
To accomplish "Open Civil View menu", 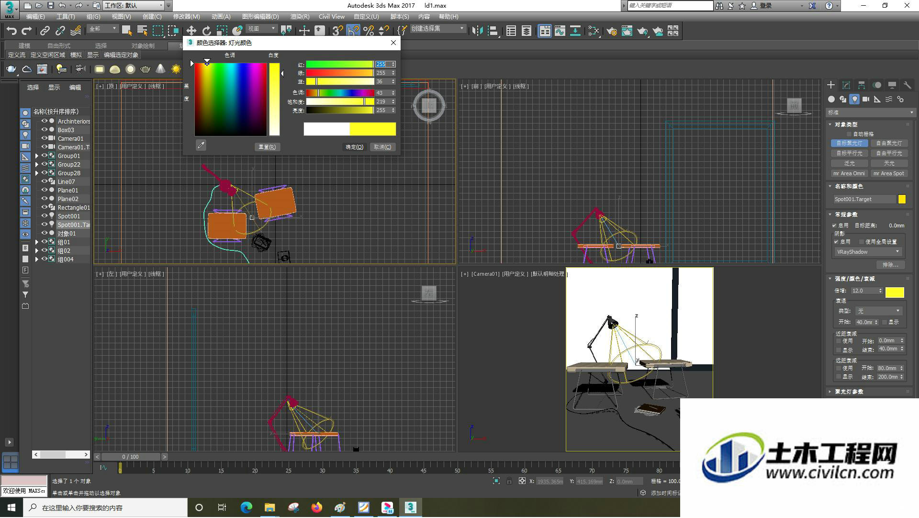I will coord(332,17).
